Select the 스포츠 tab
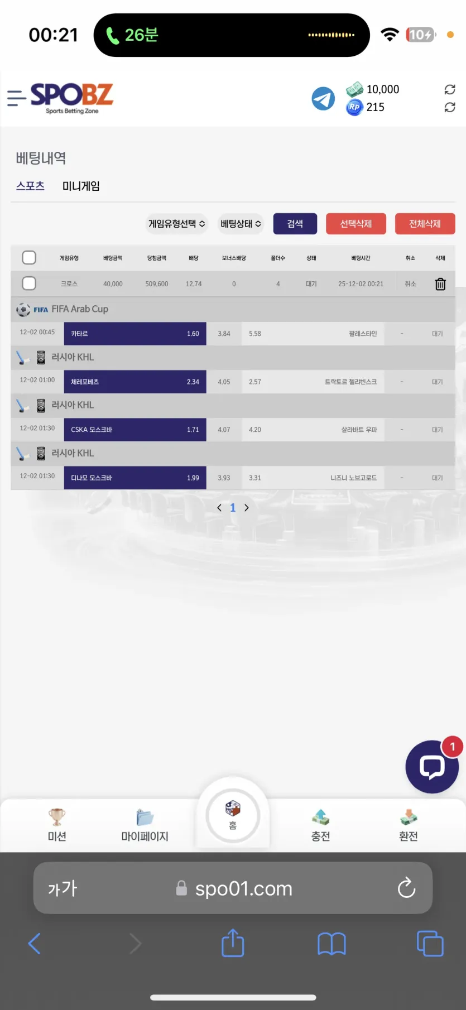The width and height of the screenshot is (466, 1010). click(x=30, y=186)
